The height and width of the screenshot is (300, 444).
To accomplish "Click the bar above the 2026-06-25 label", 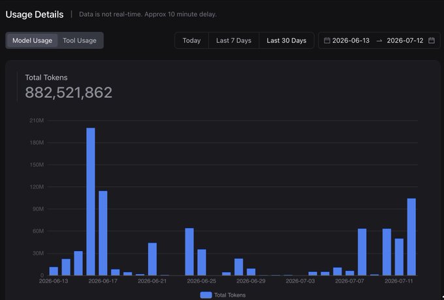I will coord(202,262).
